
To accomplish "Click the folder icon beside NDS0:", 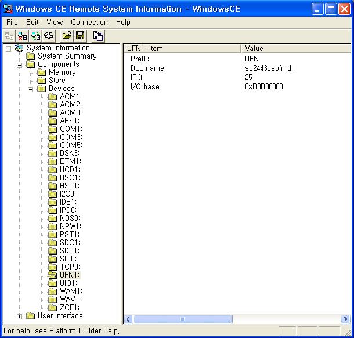I will (x=52, y=219).
